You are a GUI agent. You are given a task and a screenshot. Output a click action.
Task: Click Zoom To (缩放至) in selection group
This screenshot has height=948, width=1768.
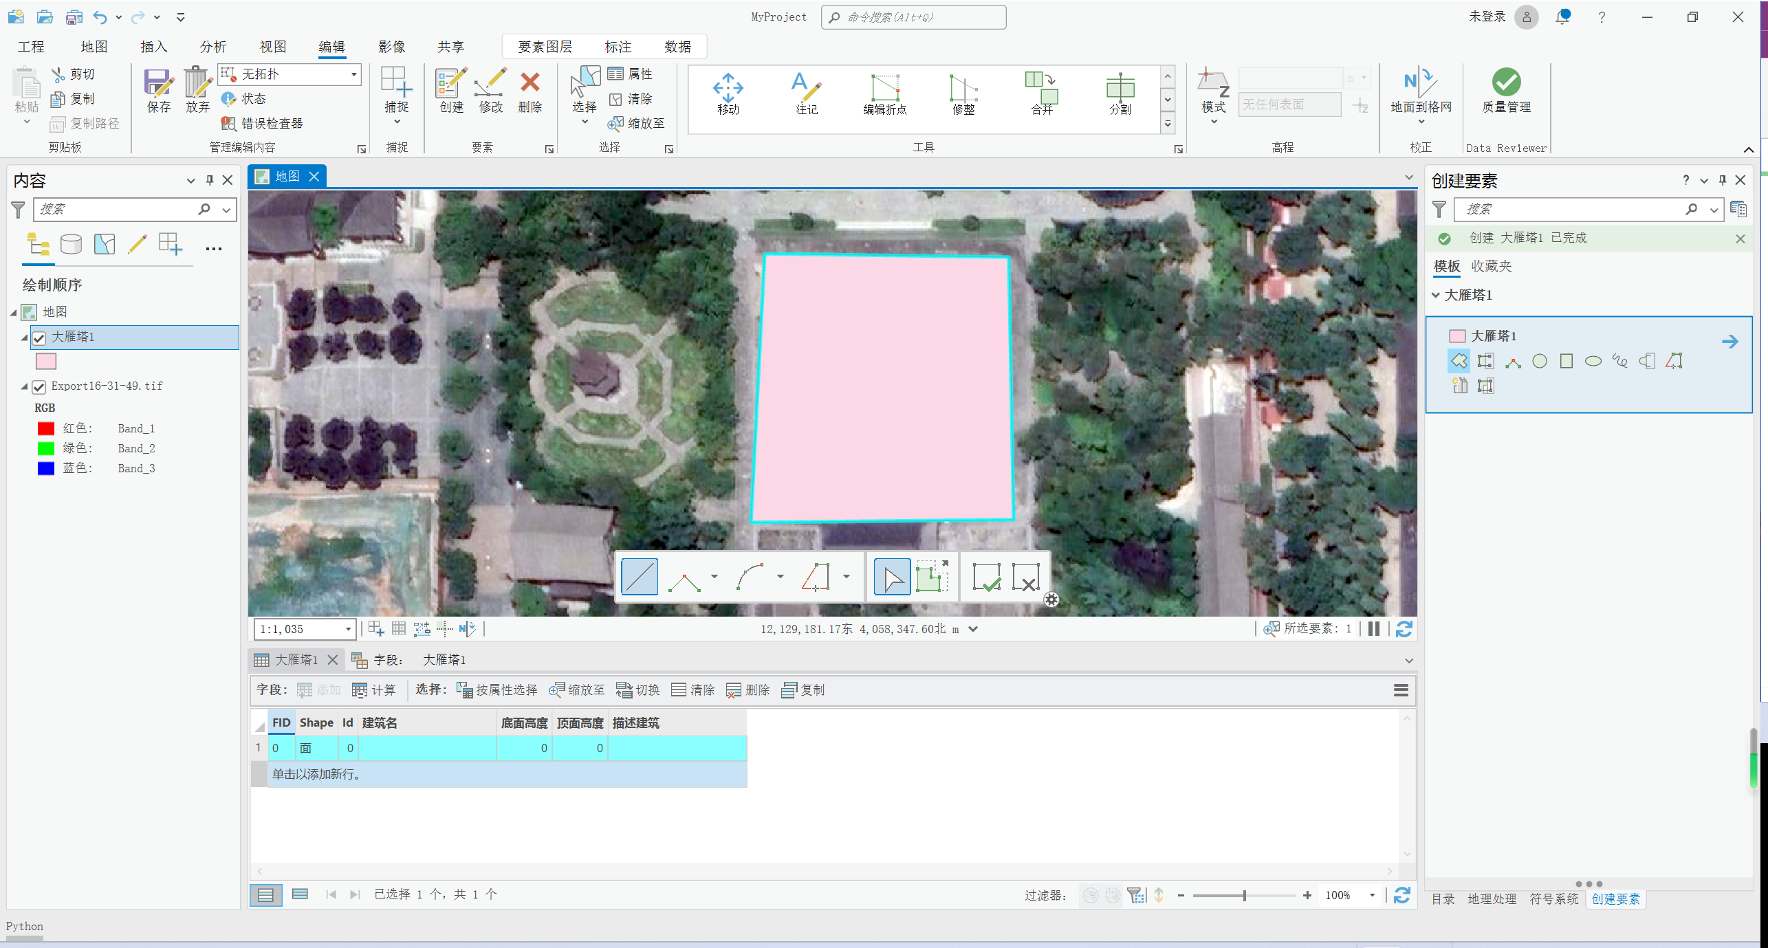coord(636,123)
